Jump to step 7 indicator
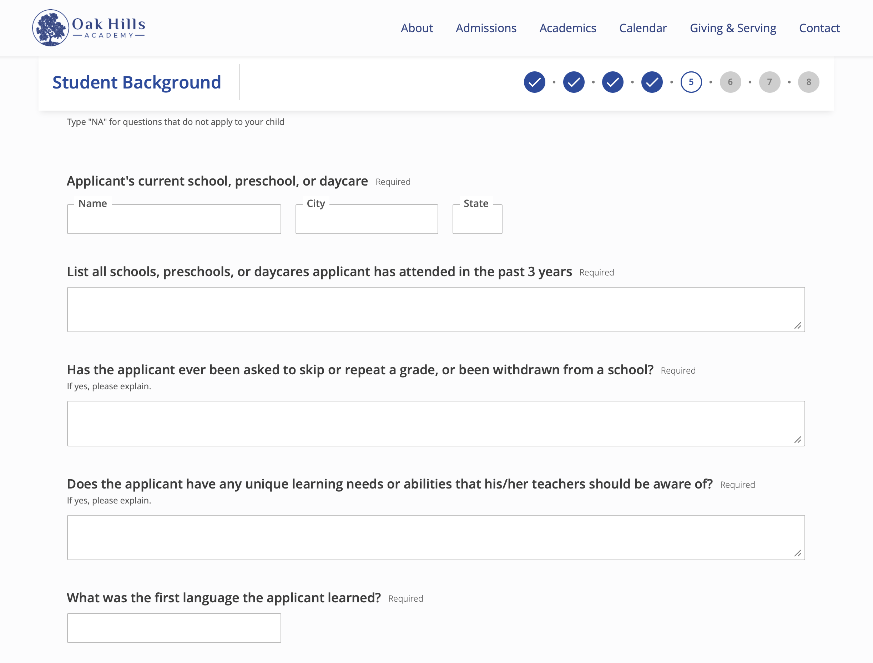 coord(769,82)
